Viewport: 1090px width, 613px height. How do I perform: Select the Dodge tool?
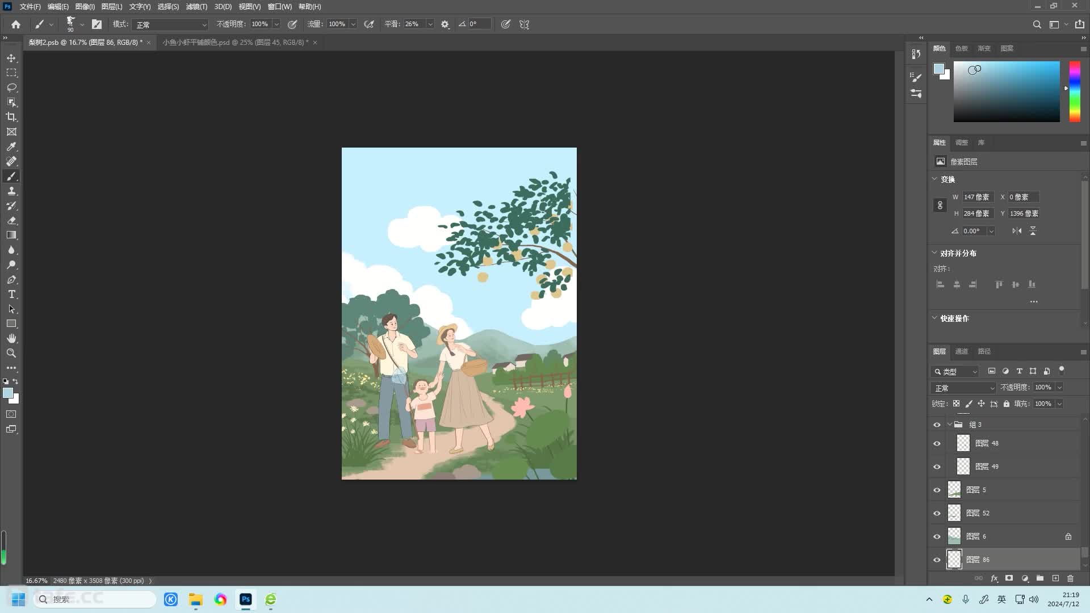(x=11, y=264)
